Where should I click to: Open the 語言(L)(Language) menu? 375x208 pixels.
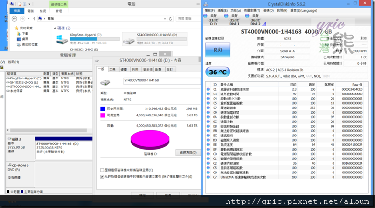click(304, 11)
